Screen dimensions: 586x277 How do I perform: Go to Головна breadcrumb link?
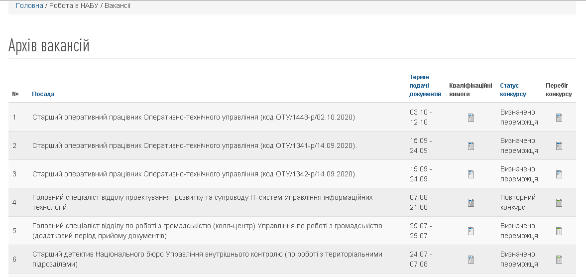click(x=29, y=6)
